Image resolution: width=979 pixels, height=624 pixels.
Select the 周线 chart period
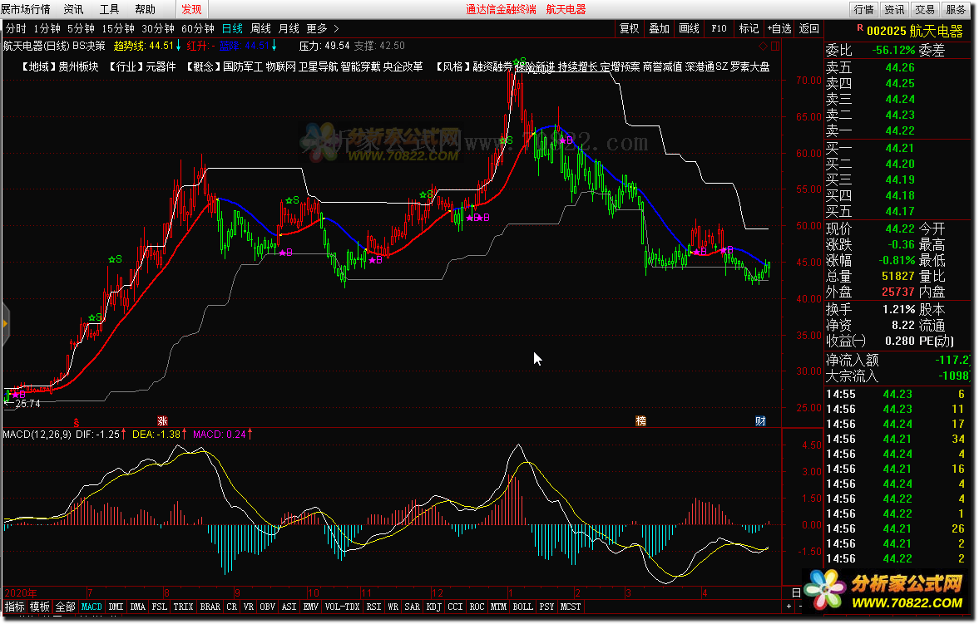[260, 29]
